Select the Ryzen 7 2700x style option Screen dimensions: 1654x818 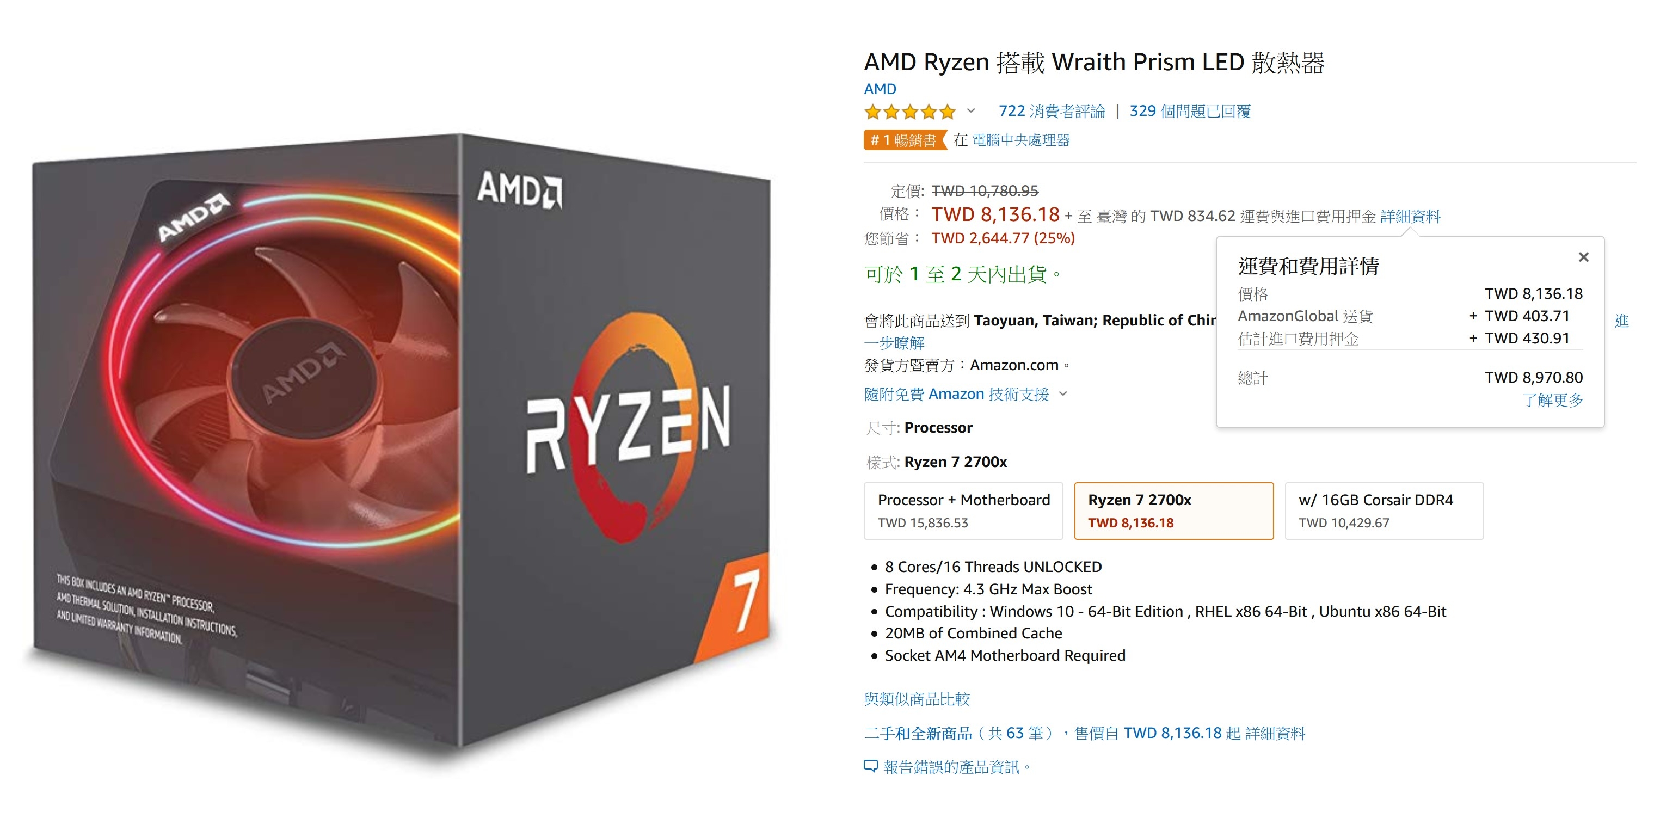(x=1174, y=511)
